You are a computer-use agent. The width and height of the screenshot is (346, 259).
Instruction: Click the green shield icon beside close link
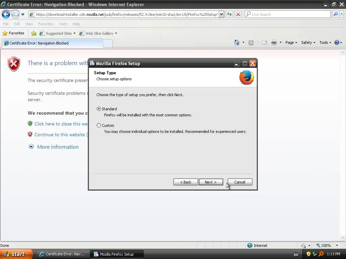[x=30, y=123]
